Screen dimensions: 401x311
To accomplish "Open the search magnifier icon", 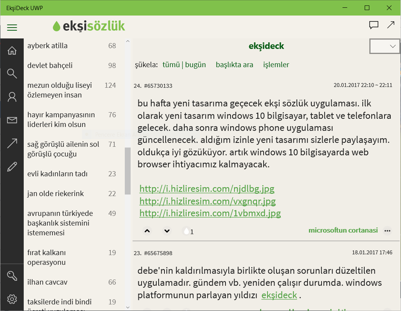I will [x=12, y=74].
